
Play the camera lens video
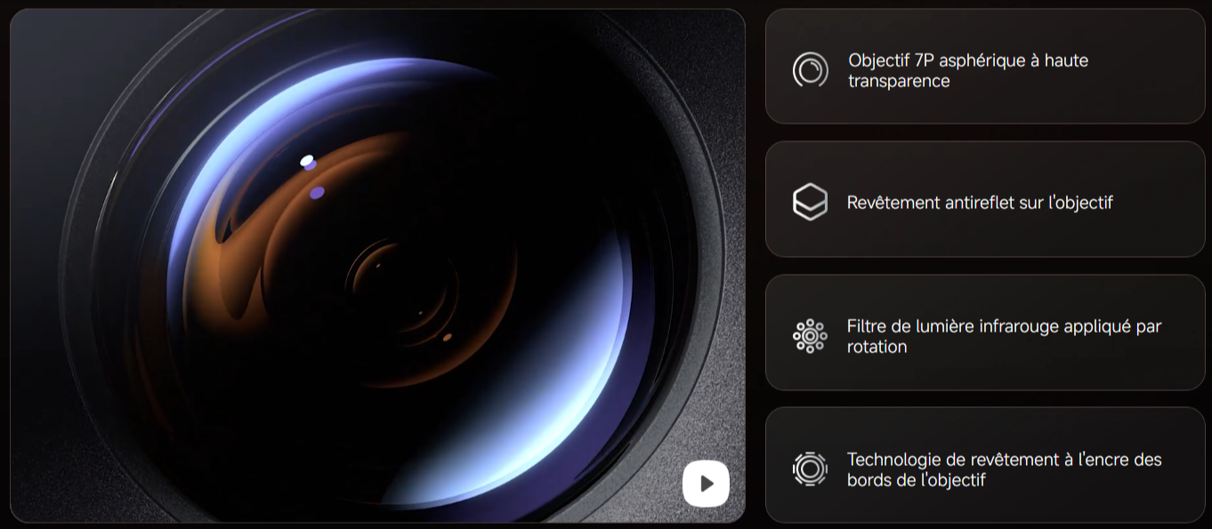tap(706, 484)
